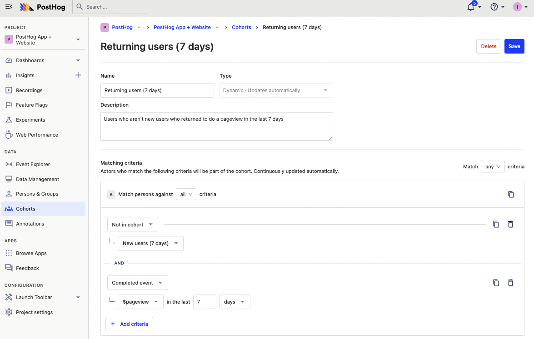
Task: Click the plus icon next to Insights
Action: click(78, 75)
